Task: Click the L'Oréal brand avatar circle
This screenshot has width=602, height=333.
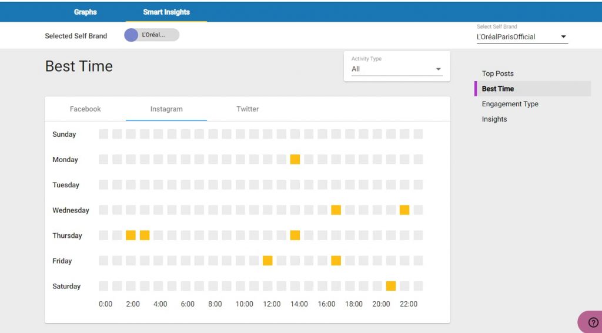Action: tap(131, 35)
